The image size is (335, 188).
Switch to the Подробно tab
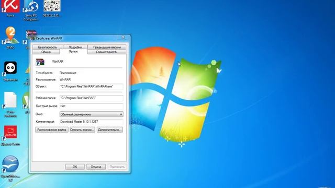tap(75, 47)
